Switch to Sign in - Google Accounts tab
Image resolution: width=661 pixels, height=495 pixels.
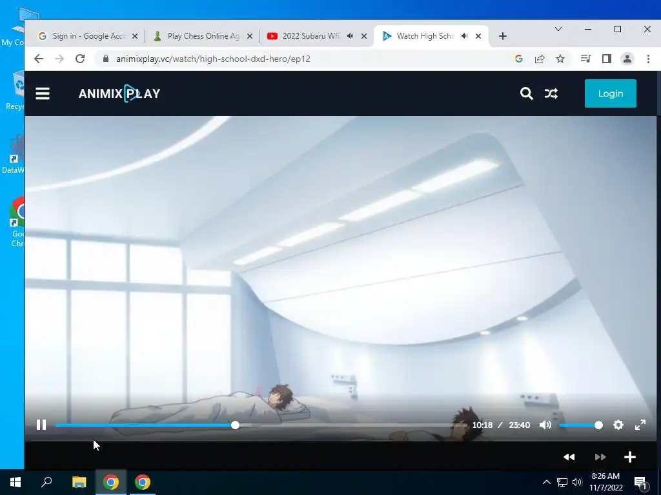88,36
